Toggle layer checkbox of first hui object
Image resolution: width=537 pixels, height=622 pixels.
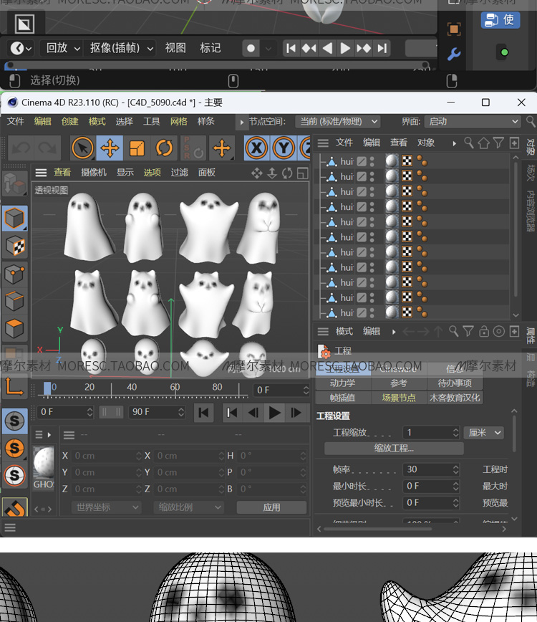pyautogui.click(x=362, y=161)
